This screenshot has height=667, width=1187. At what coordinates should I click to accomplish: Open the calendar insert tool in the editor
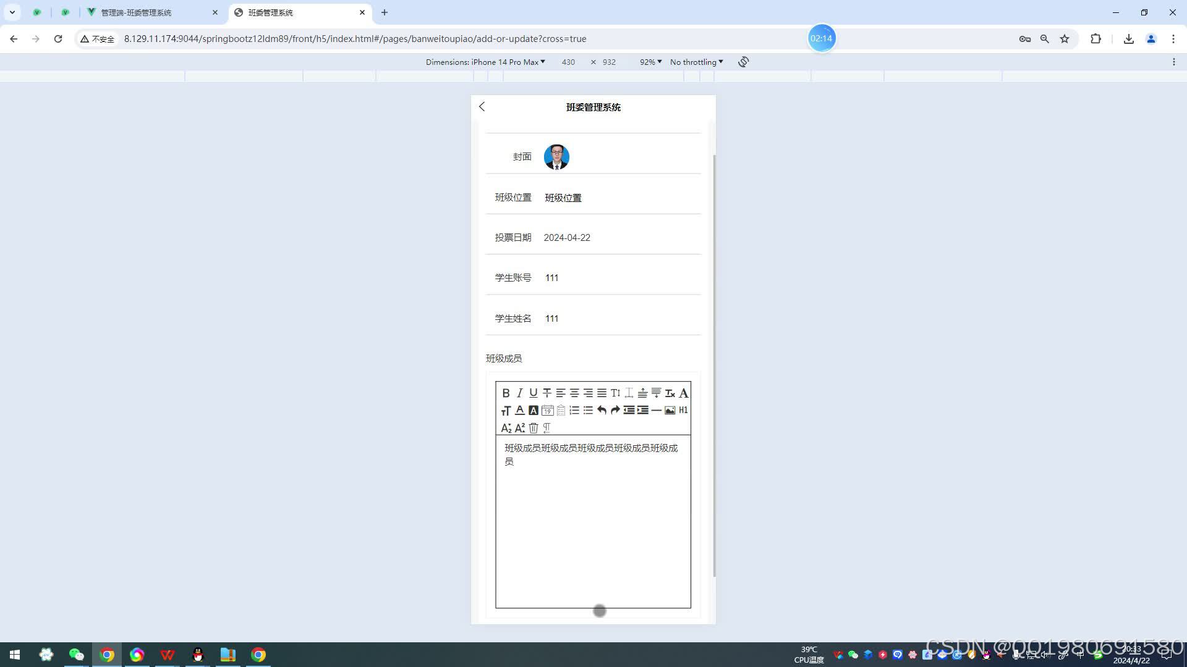[x=547, y=409]
